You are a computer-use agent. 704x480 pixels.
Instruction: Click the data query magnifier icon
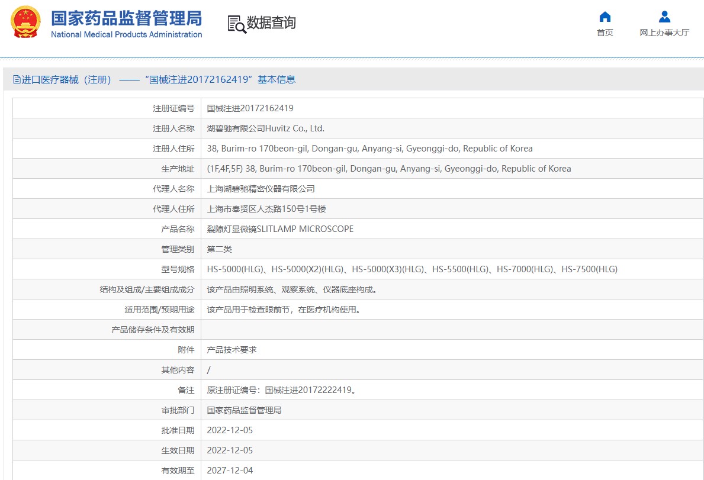237,24
